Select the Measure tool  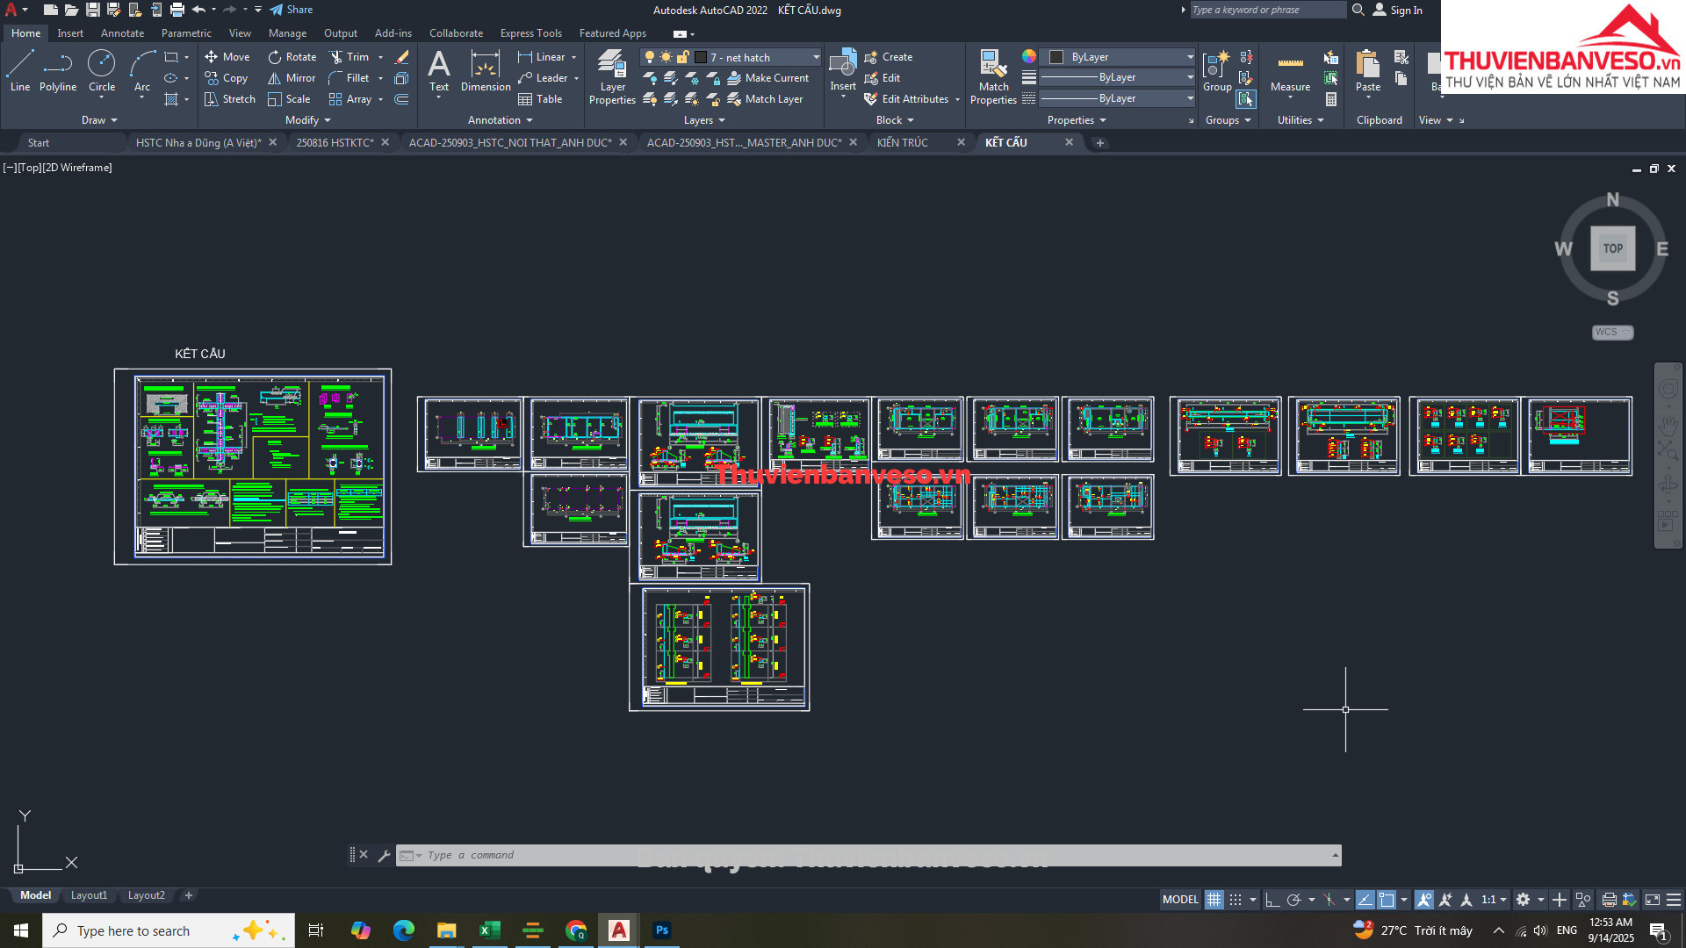1290,72
